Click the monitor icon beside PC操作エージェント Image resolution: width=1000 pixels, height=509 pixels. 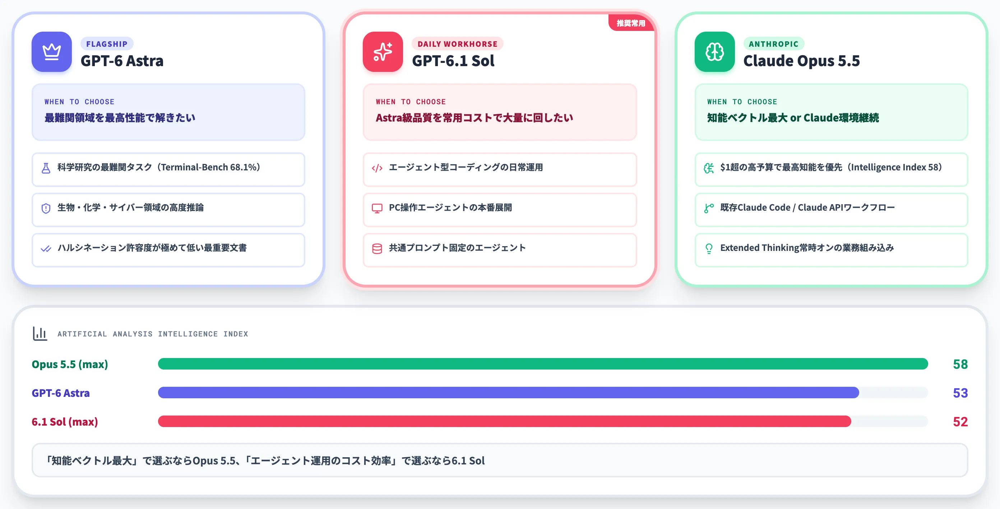pyautogui.click(x=377, y=208)
